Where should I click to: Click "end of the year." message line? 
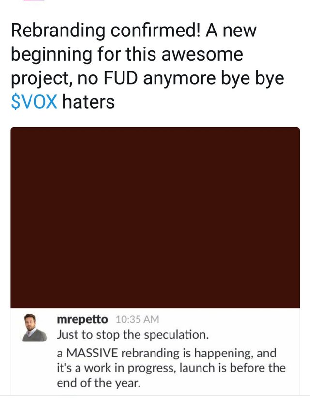[x=97, y=383]
